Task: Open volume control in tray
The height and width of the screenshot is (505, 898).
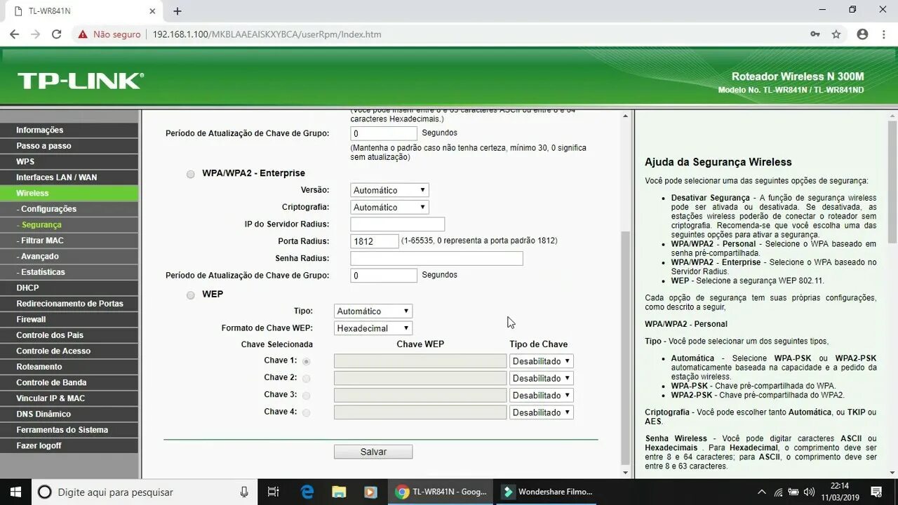Action: [x=809, y=492]
